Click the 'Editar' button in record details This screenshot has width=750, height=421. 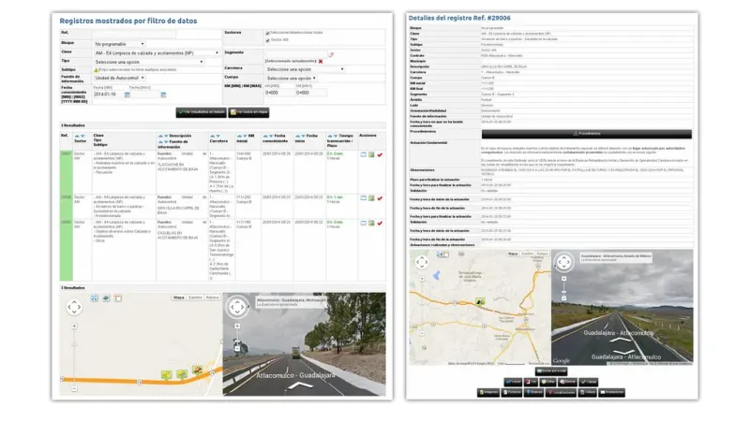547,382
